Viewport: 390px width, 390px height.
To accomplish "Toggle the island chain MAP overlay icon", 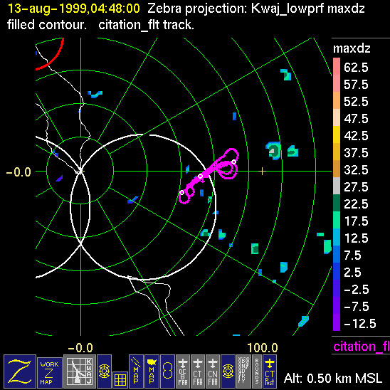I will pos(136,371).
